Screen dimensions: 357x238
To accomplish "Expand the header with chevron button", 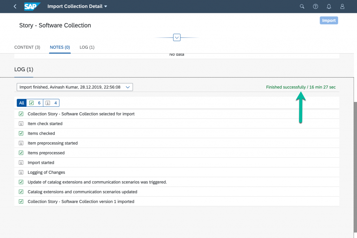I will (x=177, y=38).
